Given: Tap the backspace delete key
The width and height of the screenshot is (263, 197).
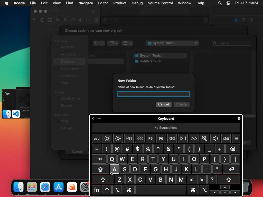Looking at the screenshot, I should pyautogui.click(x=233, y=149).
